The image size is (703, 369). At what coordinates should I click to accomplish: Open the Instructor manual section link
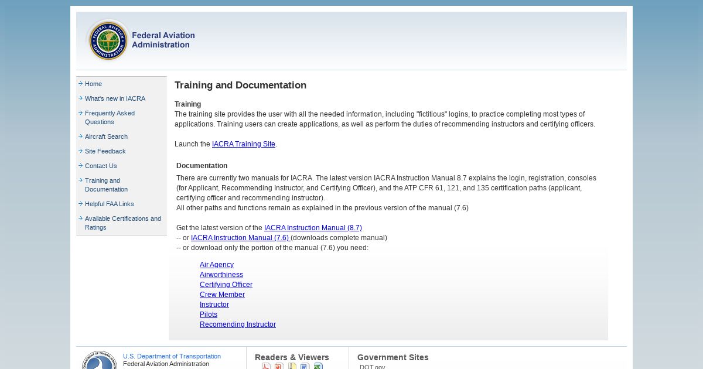214,305
